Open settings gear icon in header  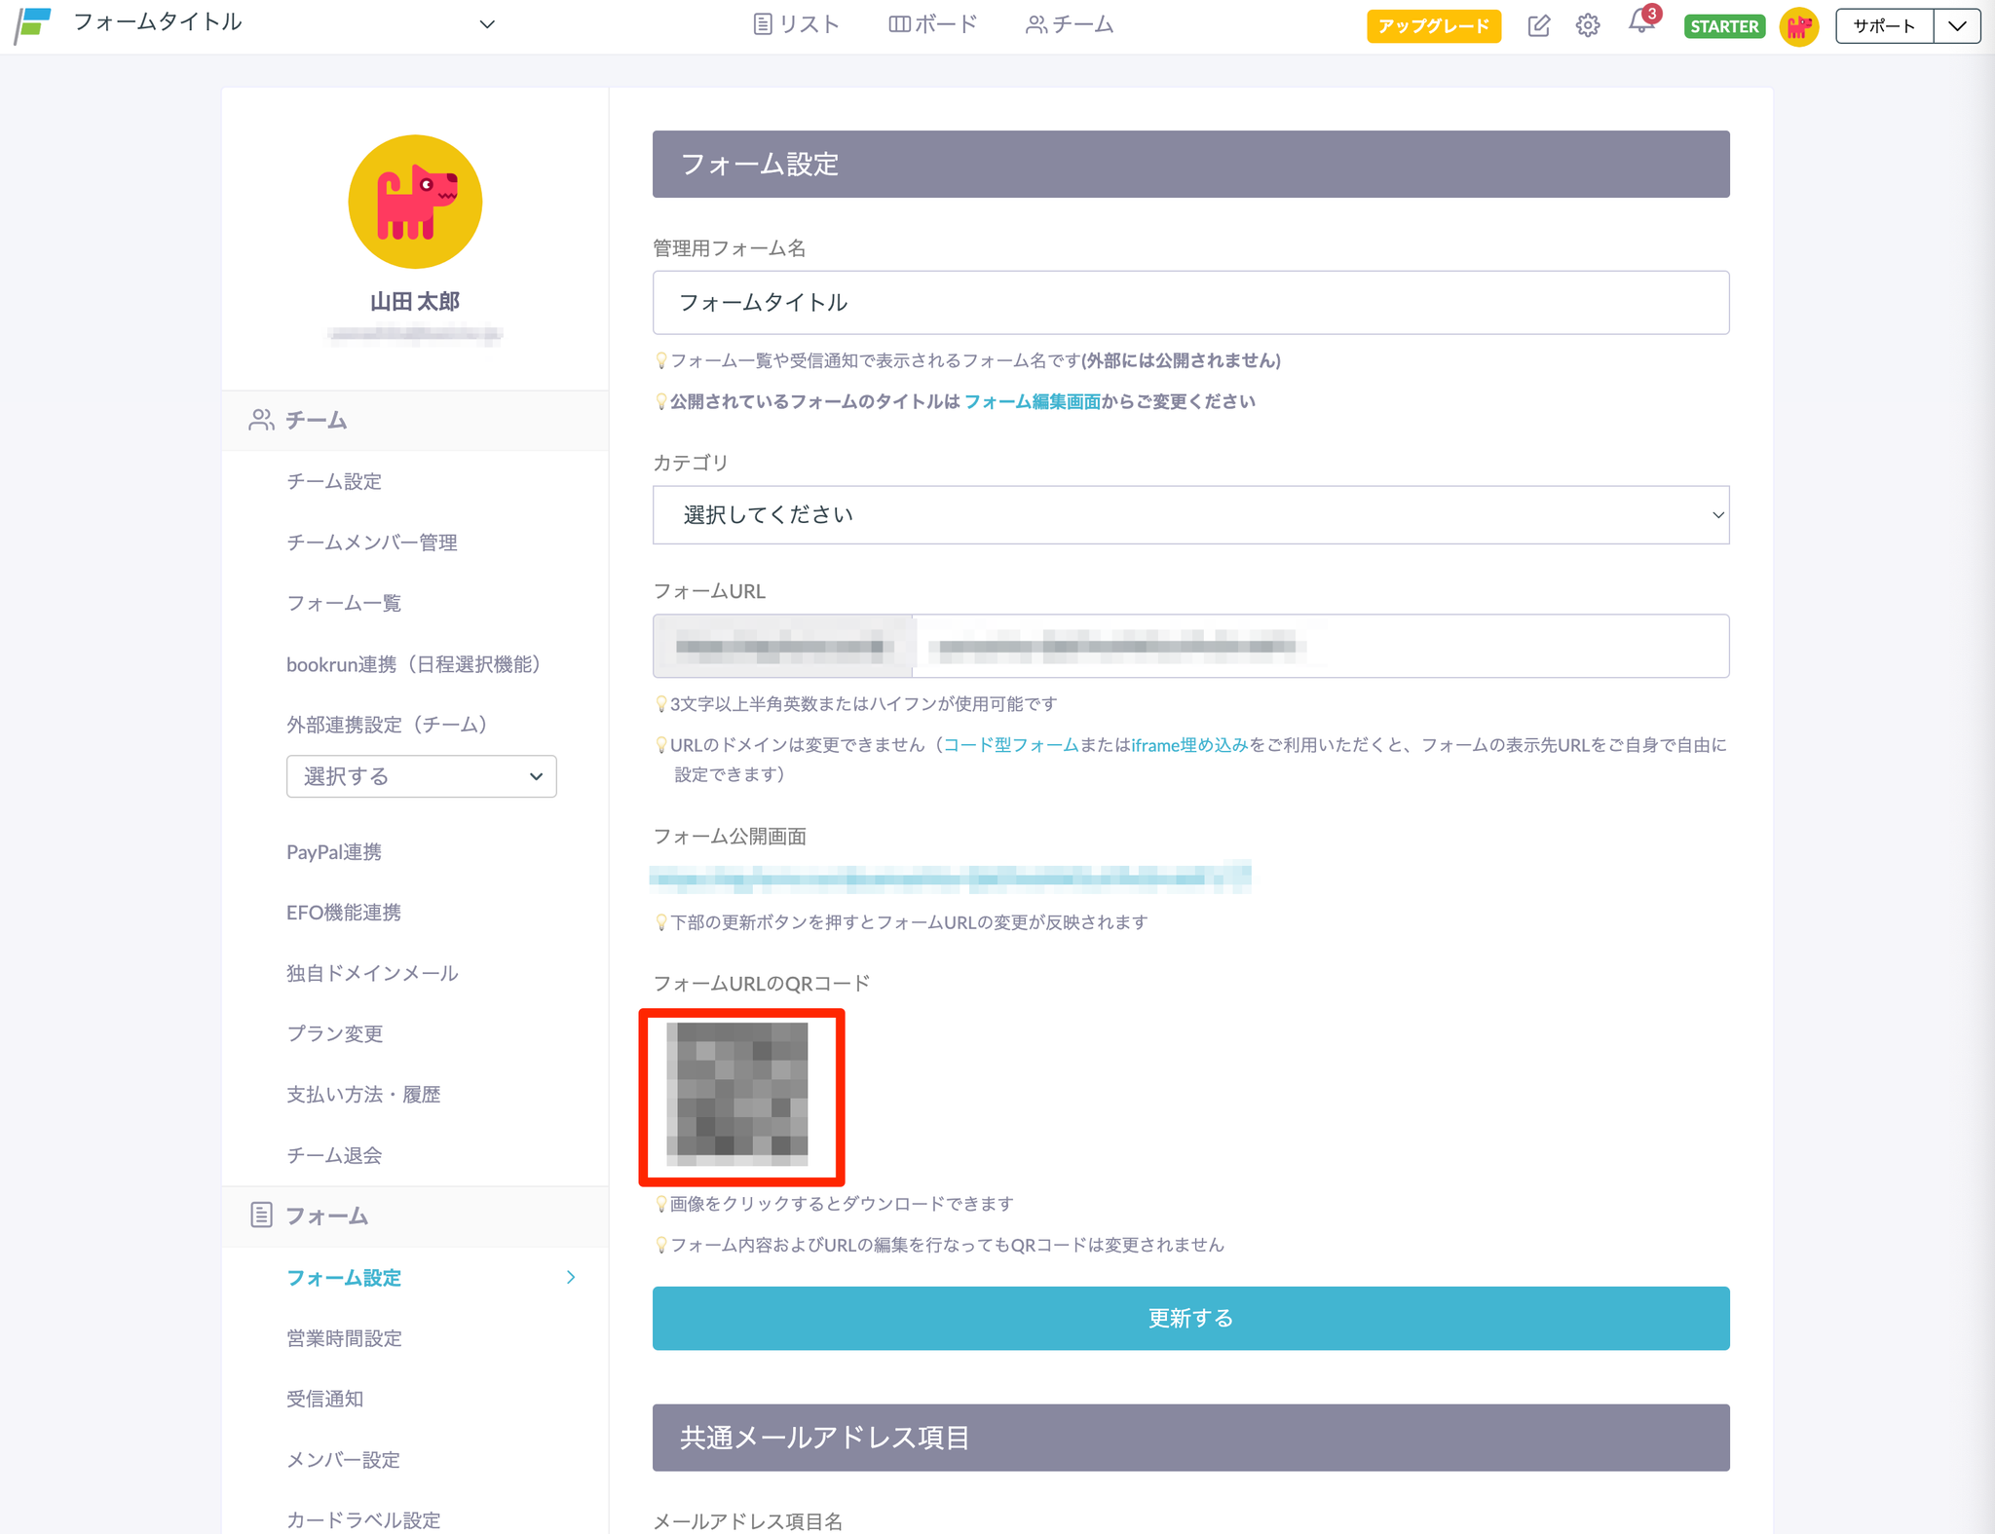pyautogui.click(x=1588, y=25)
